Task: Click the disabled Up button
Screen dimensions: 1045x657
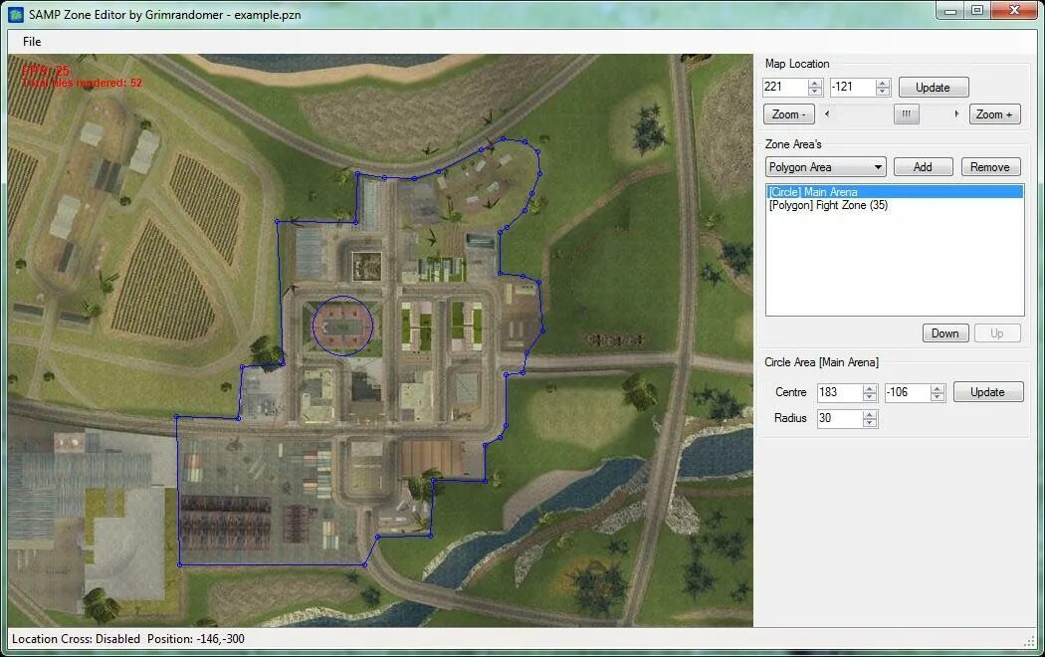Action: click(x=997, y=333)
